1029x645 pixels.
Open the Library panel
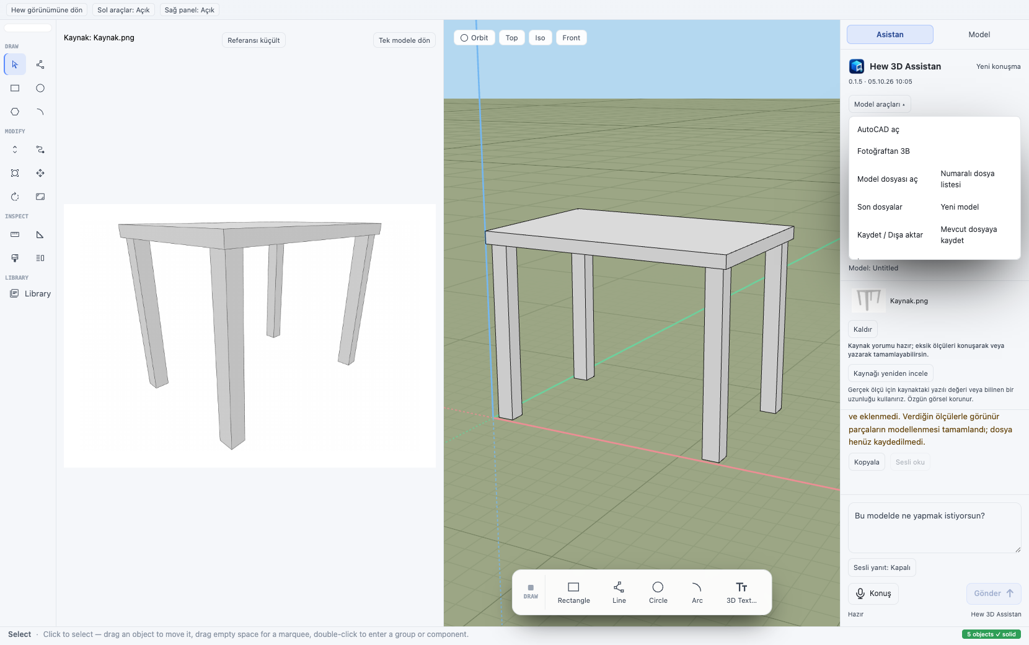coord(30,293)
